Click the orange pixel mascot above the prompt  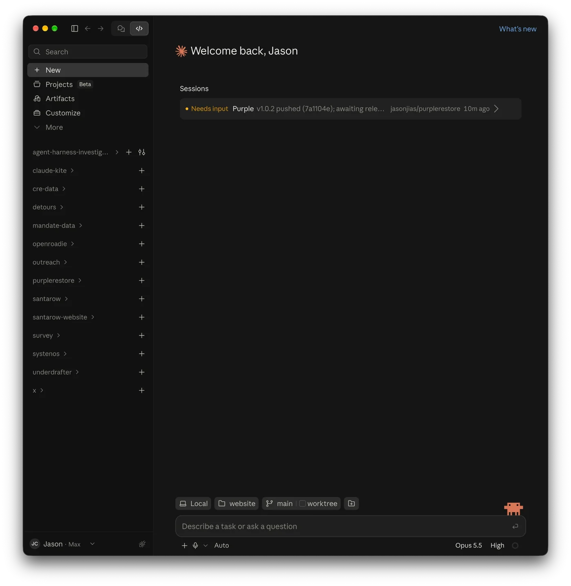[513, 509]
